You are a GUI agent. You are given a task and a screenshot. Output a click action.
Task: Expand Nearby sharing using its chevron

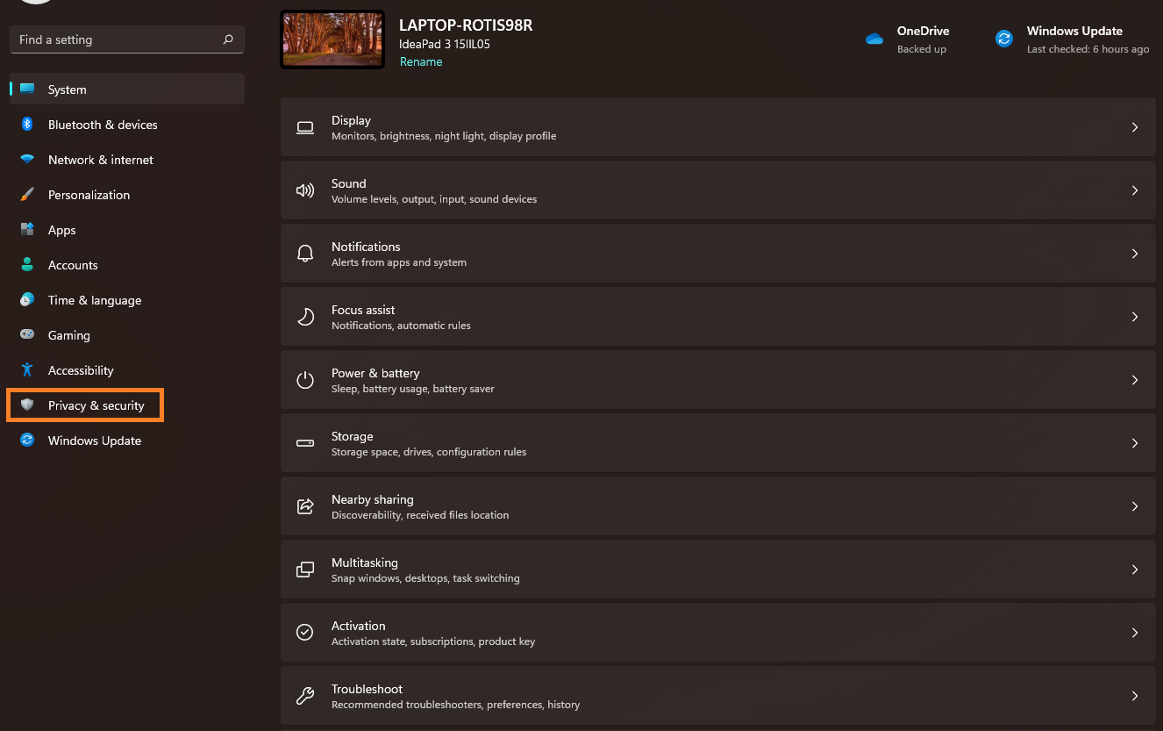(x=1135, y=506)
